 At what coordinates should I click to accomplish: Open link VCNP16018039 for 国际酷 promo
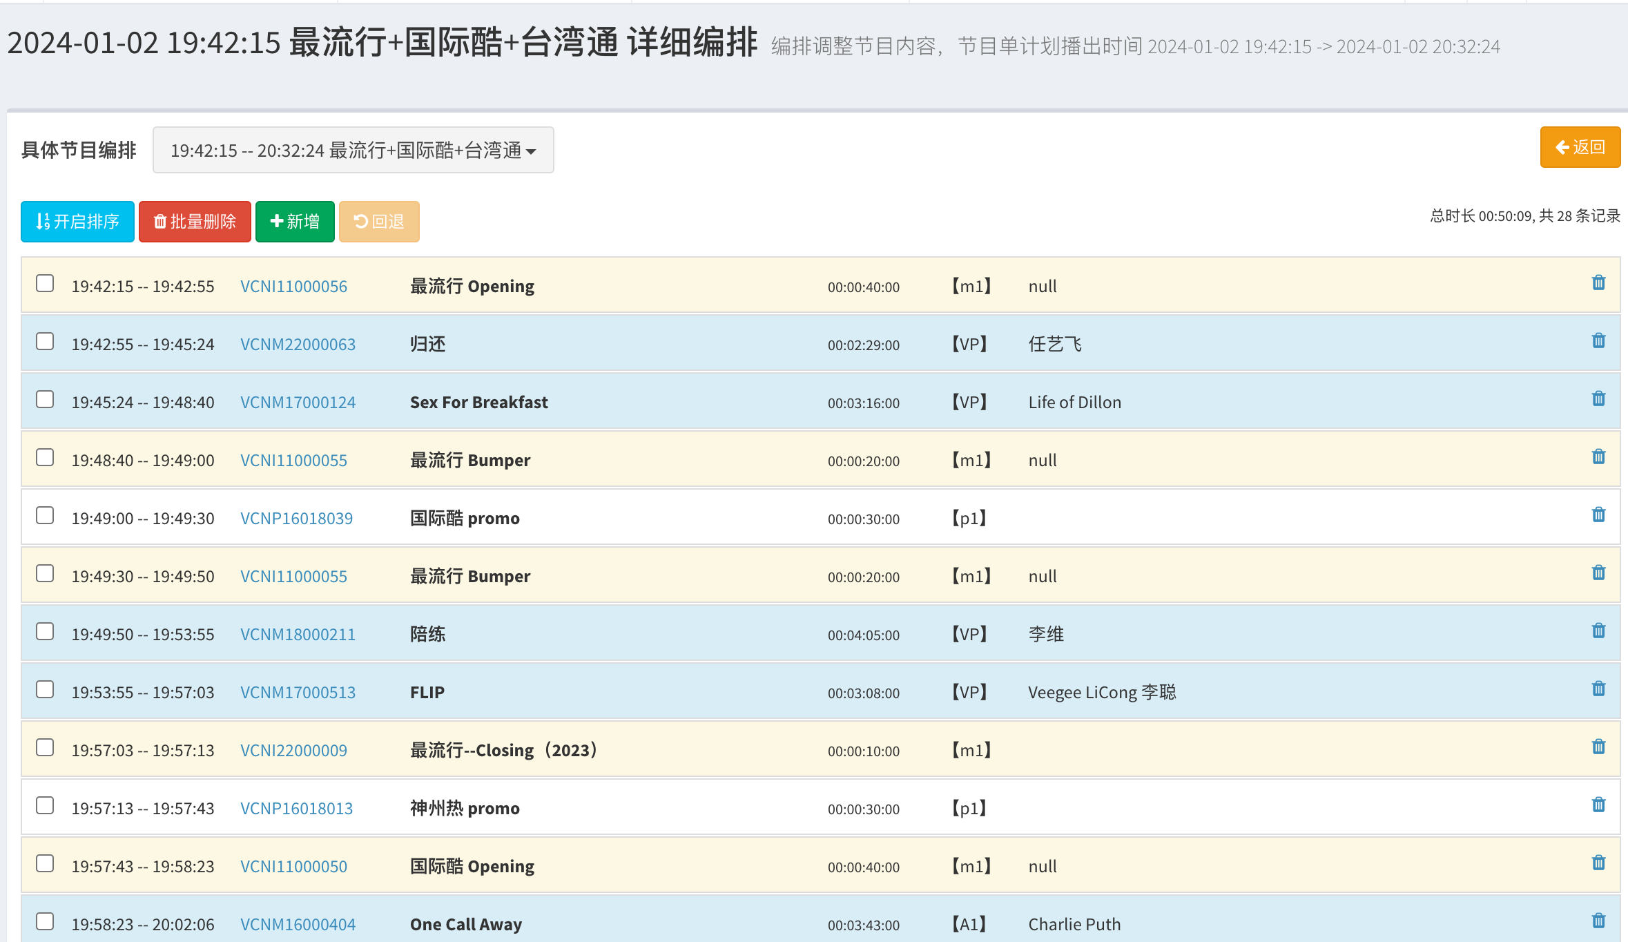point(296,519)
